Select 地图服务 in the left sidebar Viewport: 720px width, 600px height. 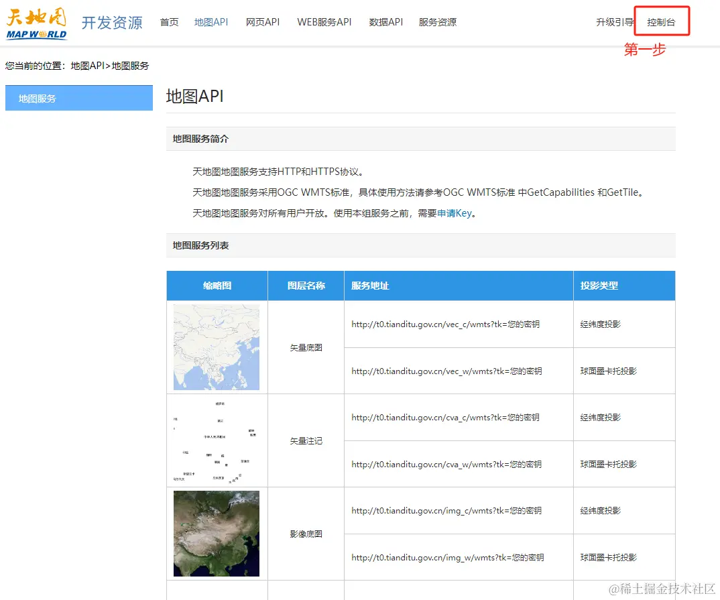point(79,98)
